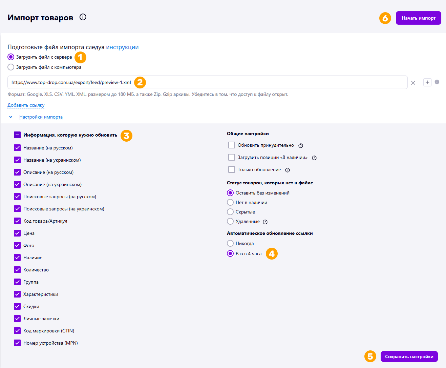
Task: Select the Скрытые status radio
Action: click(230, 212)
